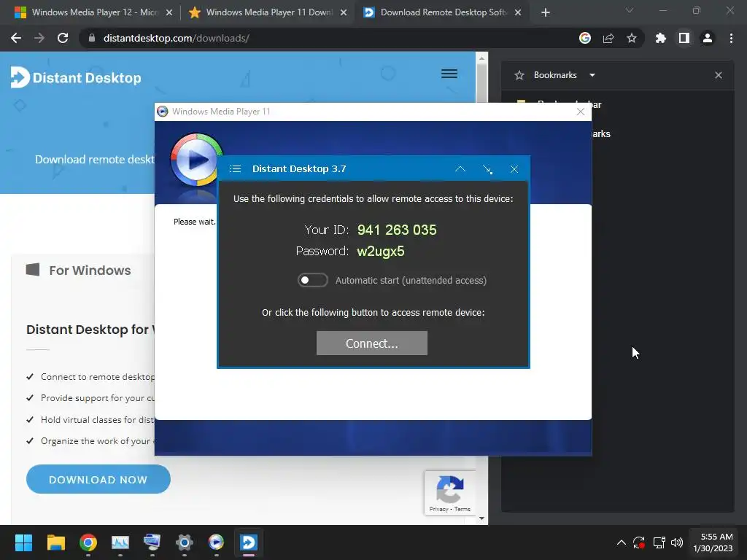Screen dimensions: 747x560
Task: Open the reCAPTCHA Terms link
Action: [462, 509]
